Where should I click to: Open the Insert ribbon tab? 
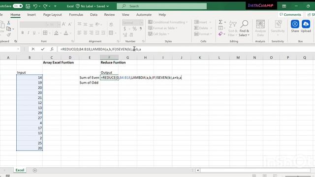31,15
